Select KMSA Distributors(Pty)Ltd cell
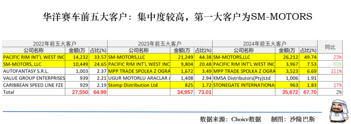Viewport: 351px width, 124px height. [x=243, y=78]
